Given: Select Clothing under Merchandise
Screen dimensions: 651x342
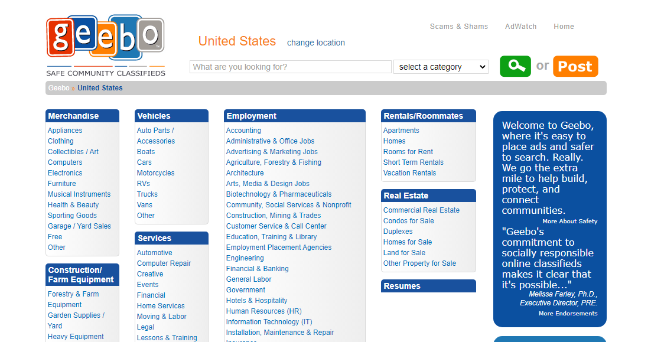Looking at the screenshot, I should pyautogui.click(x=61, y=141).
